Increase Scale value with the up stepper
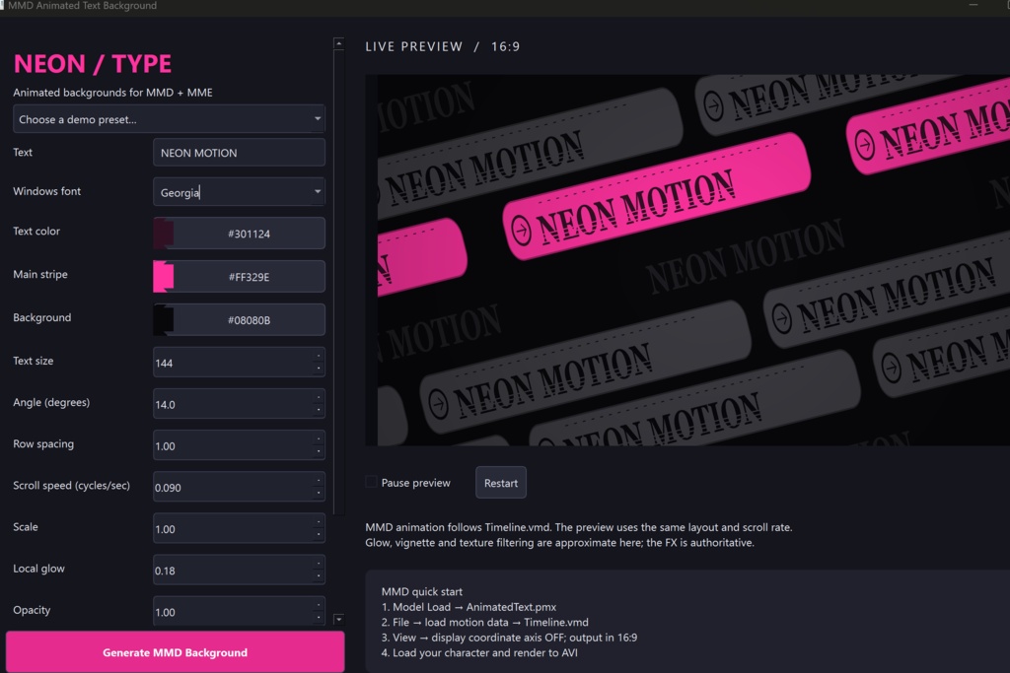 (x=319, y=522)
